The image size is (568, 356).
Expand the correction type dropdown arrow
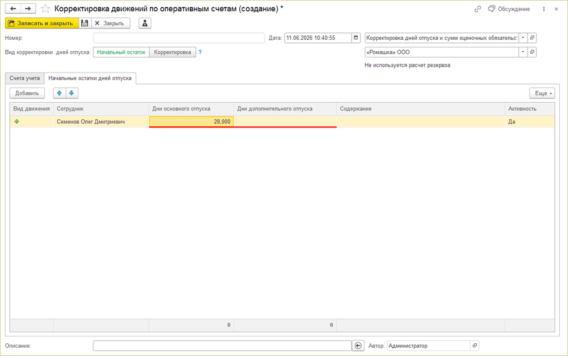point(523,38)
